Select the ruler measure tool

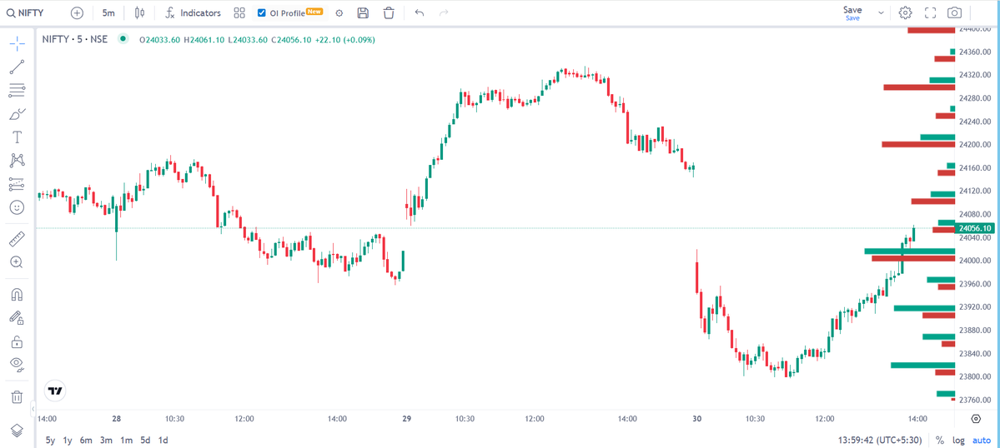[x=17, y=239]
